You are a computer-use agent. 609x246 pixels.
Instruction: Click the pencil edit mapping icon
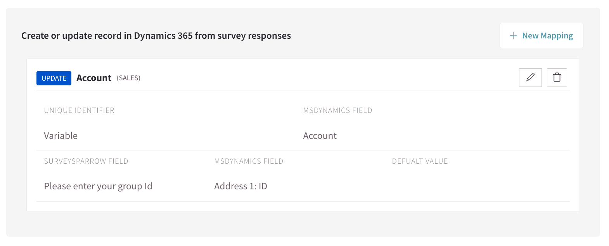530,78
